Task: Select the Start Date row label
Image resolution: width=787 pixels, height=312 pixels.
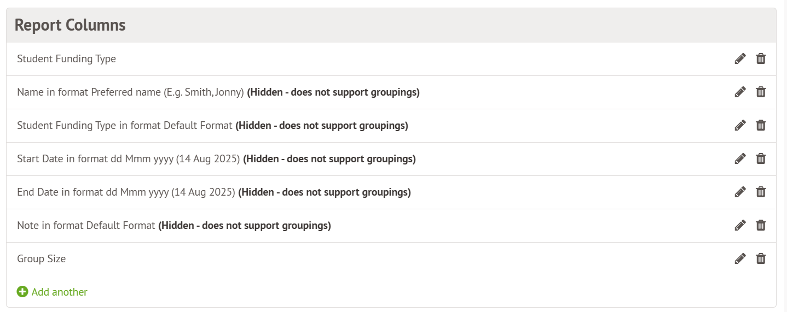Action: [129, 159]
